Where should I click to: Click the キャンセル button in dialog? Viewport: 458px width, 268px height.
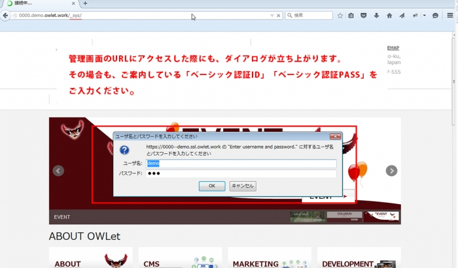pos(243,186)
